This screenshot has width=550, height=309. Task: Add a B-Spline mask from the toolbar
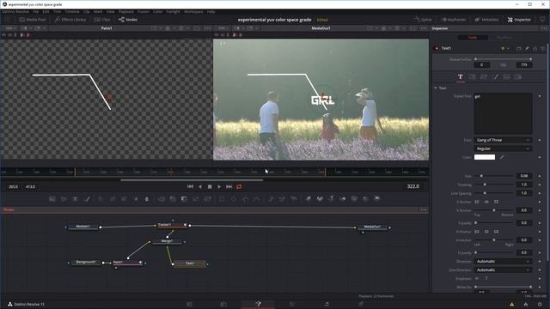[257, 198]
